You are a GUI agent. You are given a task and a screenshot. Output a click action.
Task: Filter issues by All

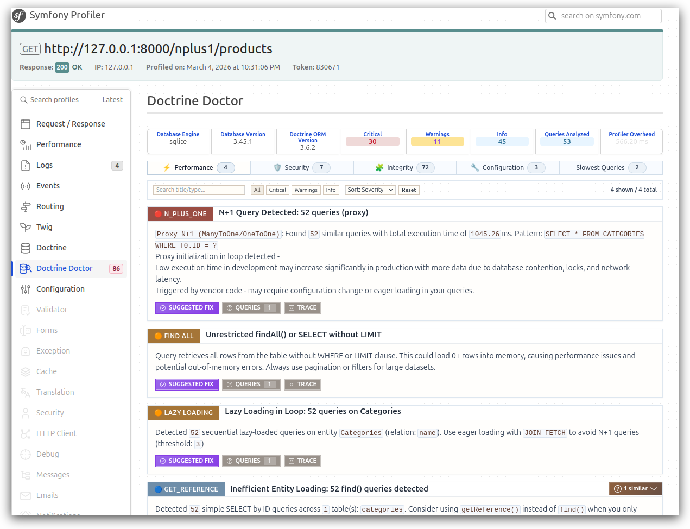257,190
